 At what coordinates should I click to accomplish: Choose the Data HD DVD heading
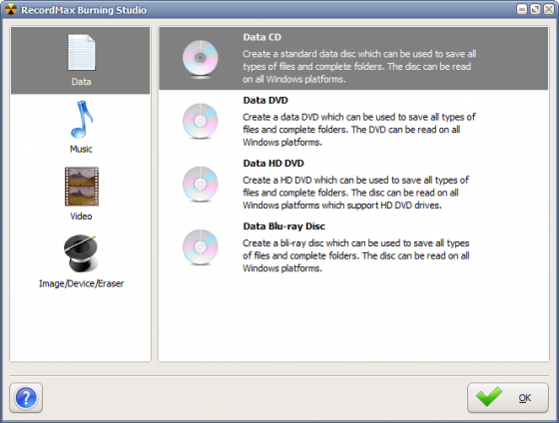point(274,164)
